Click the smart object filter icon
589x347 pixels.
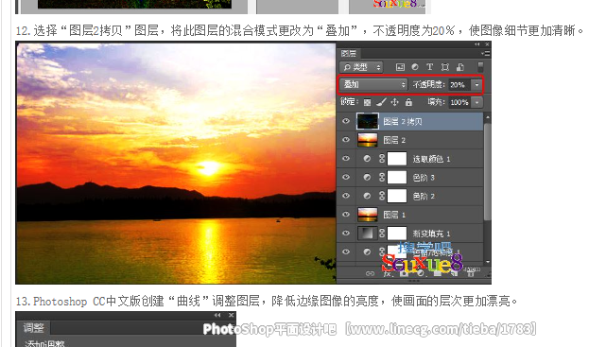point(460,67)
